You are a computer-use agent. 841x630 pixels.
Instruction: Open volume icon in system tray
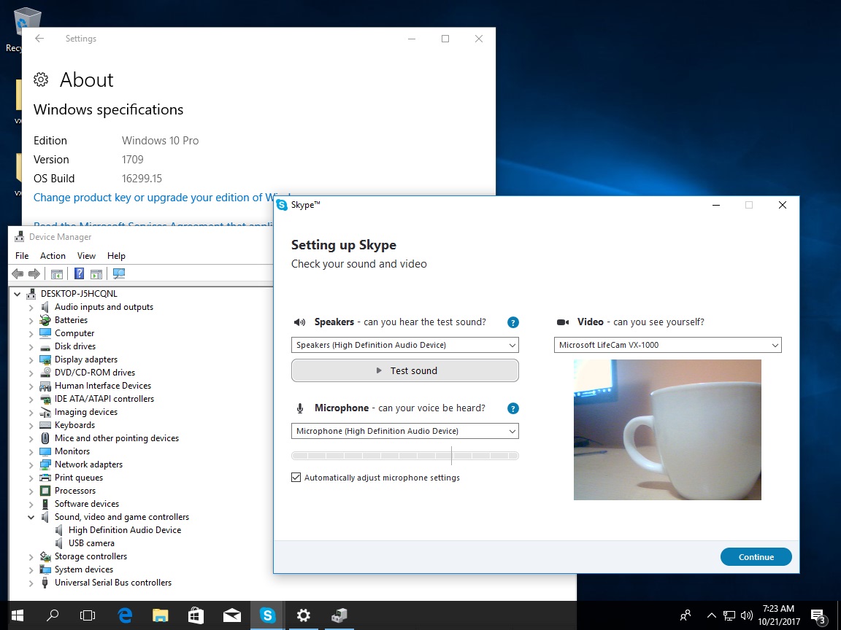[x=746, y=615]
